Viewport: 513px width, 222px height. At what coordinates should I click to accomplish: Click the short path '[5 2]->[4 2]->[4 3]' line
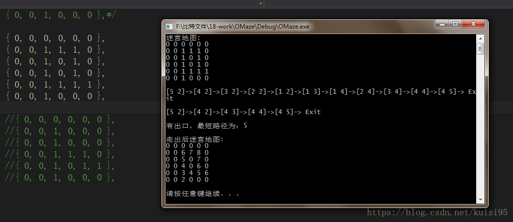243,112
